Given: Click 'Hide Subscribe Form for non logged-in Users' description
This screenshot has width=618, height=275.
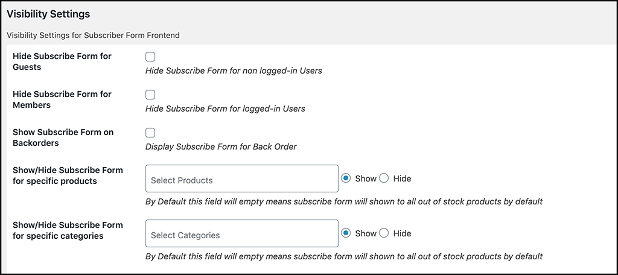Looking at the screenshot, I should click(234, 71).
